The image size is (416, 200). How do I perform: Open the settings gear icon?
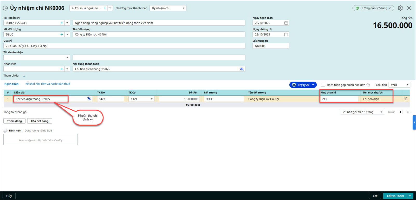click(x=400, y=8)
